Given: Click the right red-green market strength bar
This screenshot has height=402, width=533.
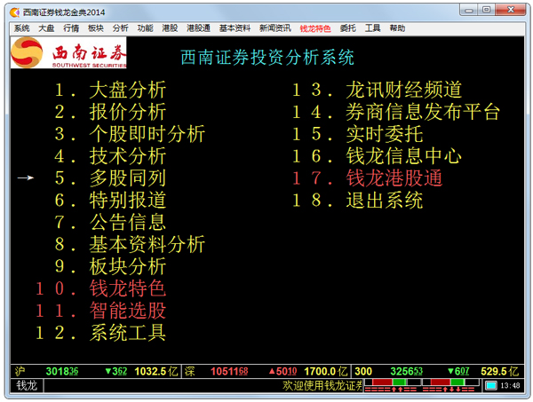Looking at the screenshot, I should pyautogui.click(x=450, y=382).
